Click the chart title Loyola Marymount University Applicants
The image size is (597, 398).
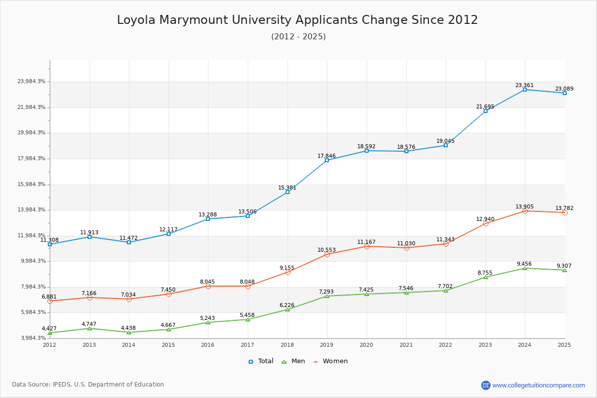click(x=297, y=20)
